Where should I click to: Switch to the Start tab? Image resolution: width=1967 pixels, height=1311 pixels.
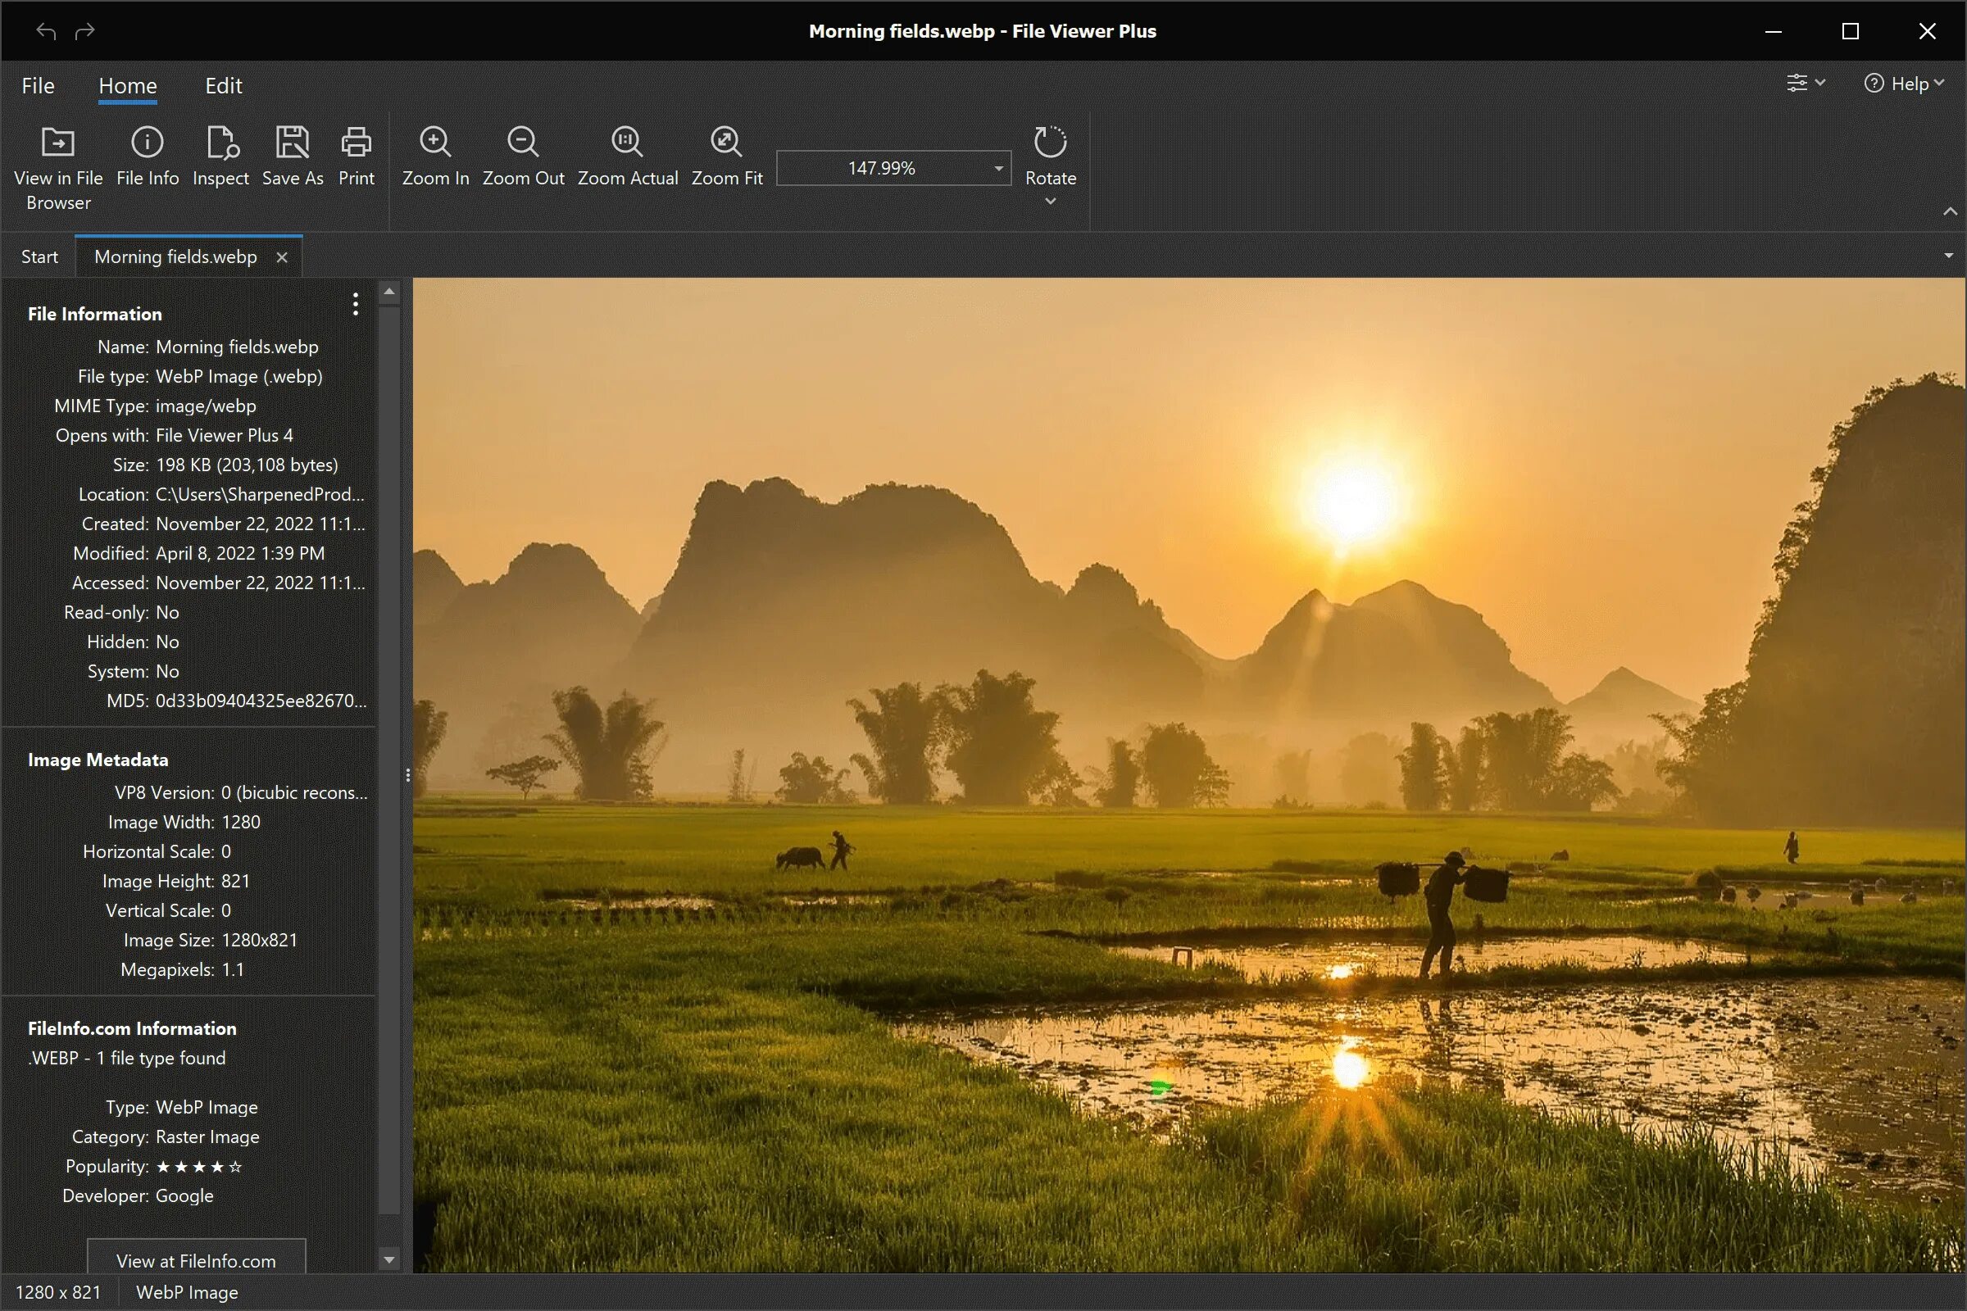tap(39, 256)
